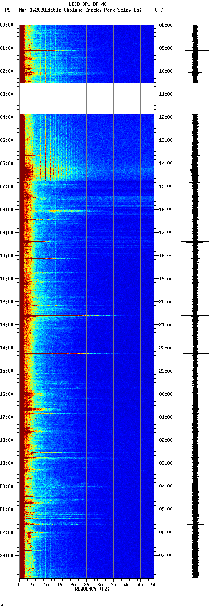The height and width of the screenshot is (609, 212).
Task: Click the "00:00" UTC axis time label
Action: (x=166, y=394)
